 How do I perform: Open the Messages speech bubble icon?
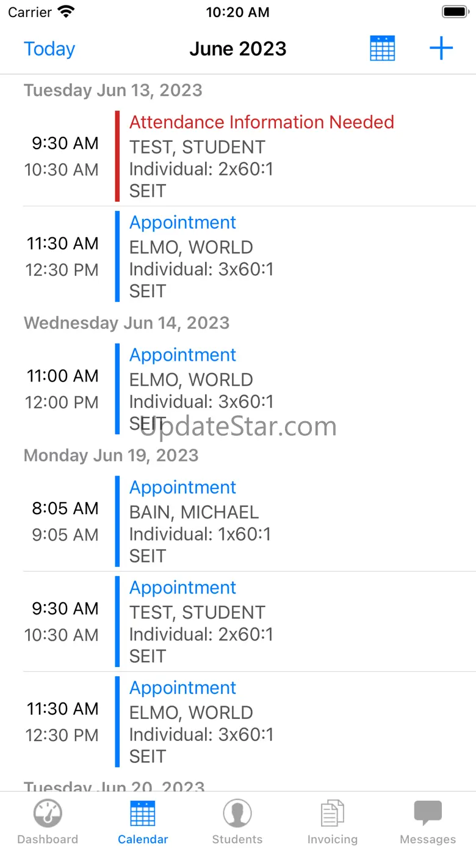point(428,814)
